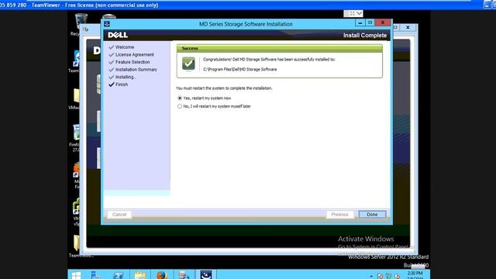Click the License Agreement step
This screenshot has height=279, width=496.
[x=134, y=55]
